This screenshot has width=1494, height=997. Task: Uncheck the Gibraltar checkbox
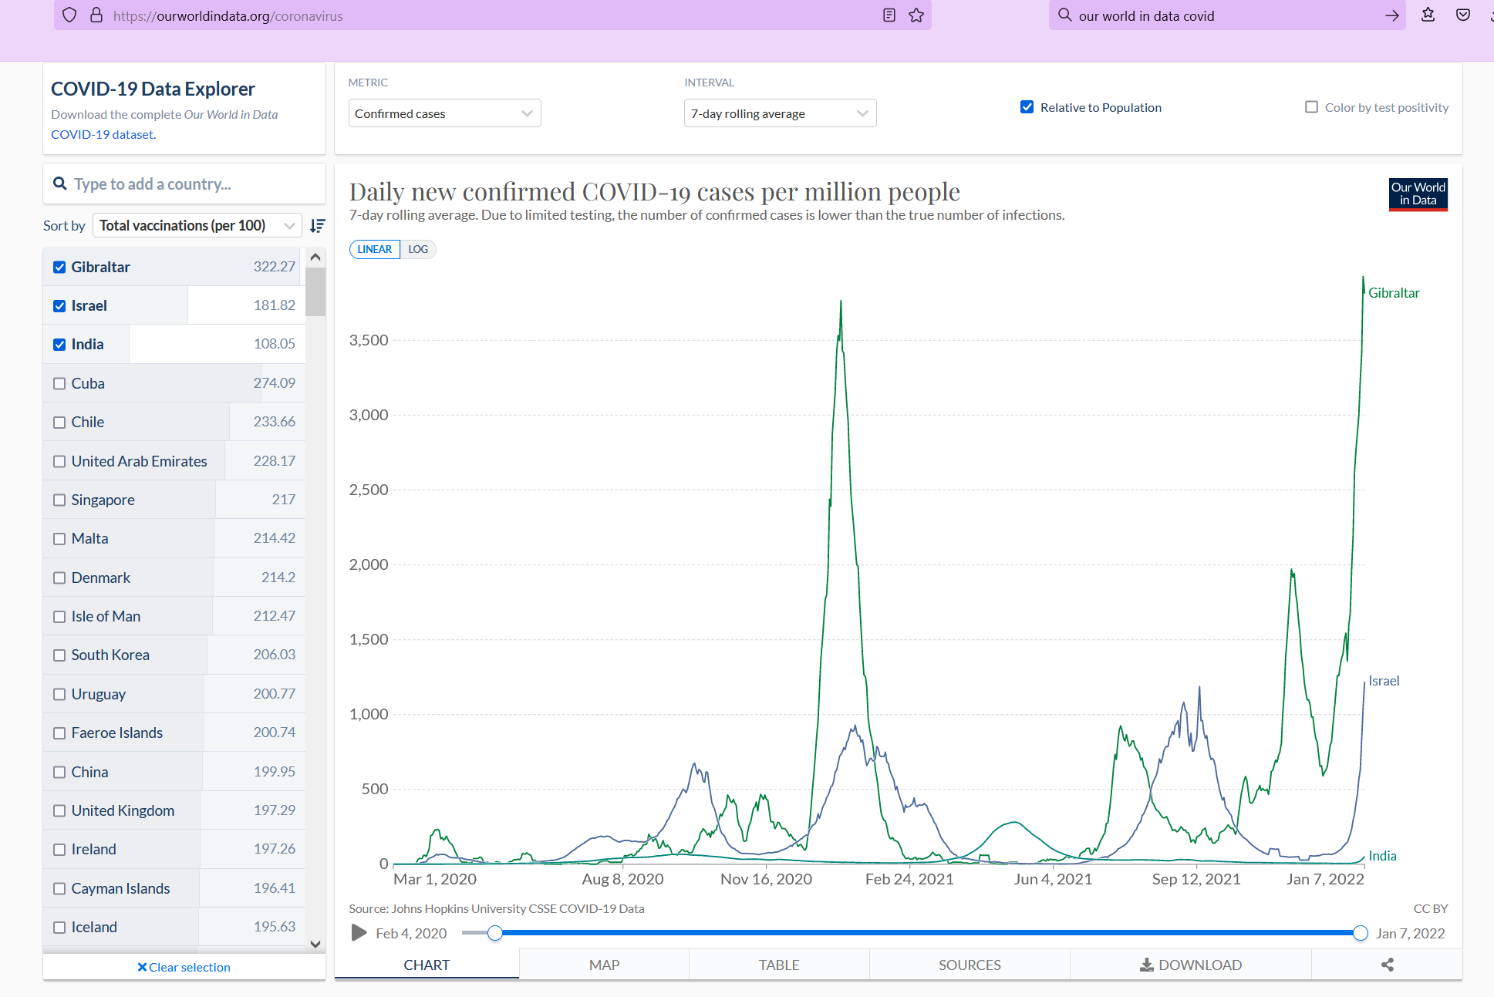click(x=59, y=267)
